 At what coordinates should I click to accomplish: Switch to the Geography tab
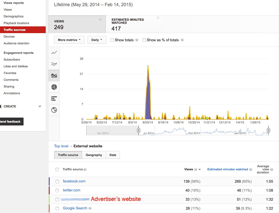(94, 155)
